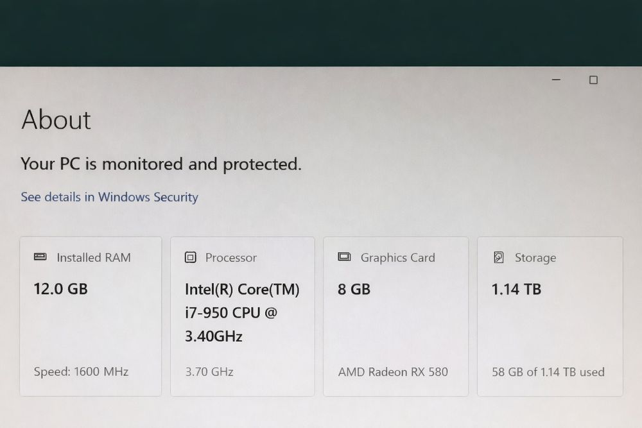Select the Processor card label

click(x=230, y=257)
